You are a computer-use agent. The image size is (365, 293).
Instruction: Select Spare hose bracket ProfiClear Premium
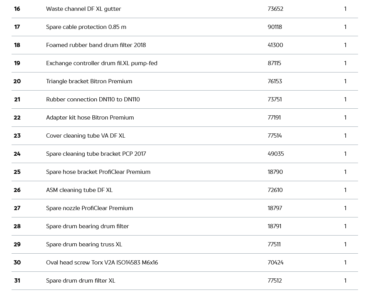(x=98, y=172)
